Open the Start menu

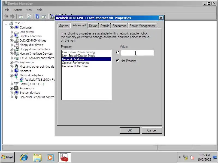coord(8,157)
